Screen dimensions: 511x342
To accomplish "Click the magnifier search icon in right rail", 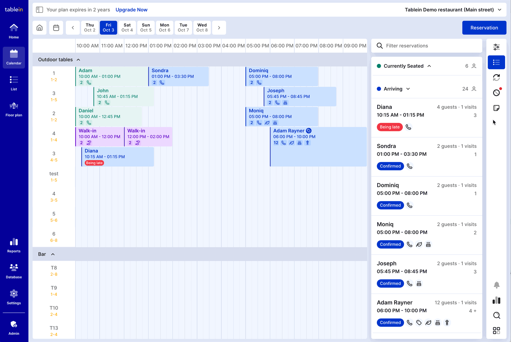I will [496, 315].
